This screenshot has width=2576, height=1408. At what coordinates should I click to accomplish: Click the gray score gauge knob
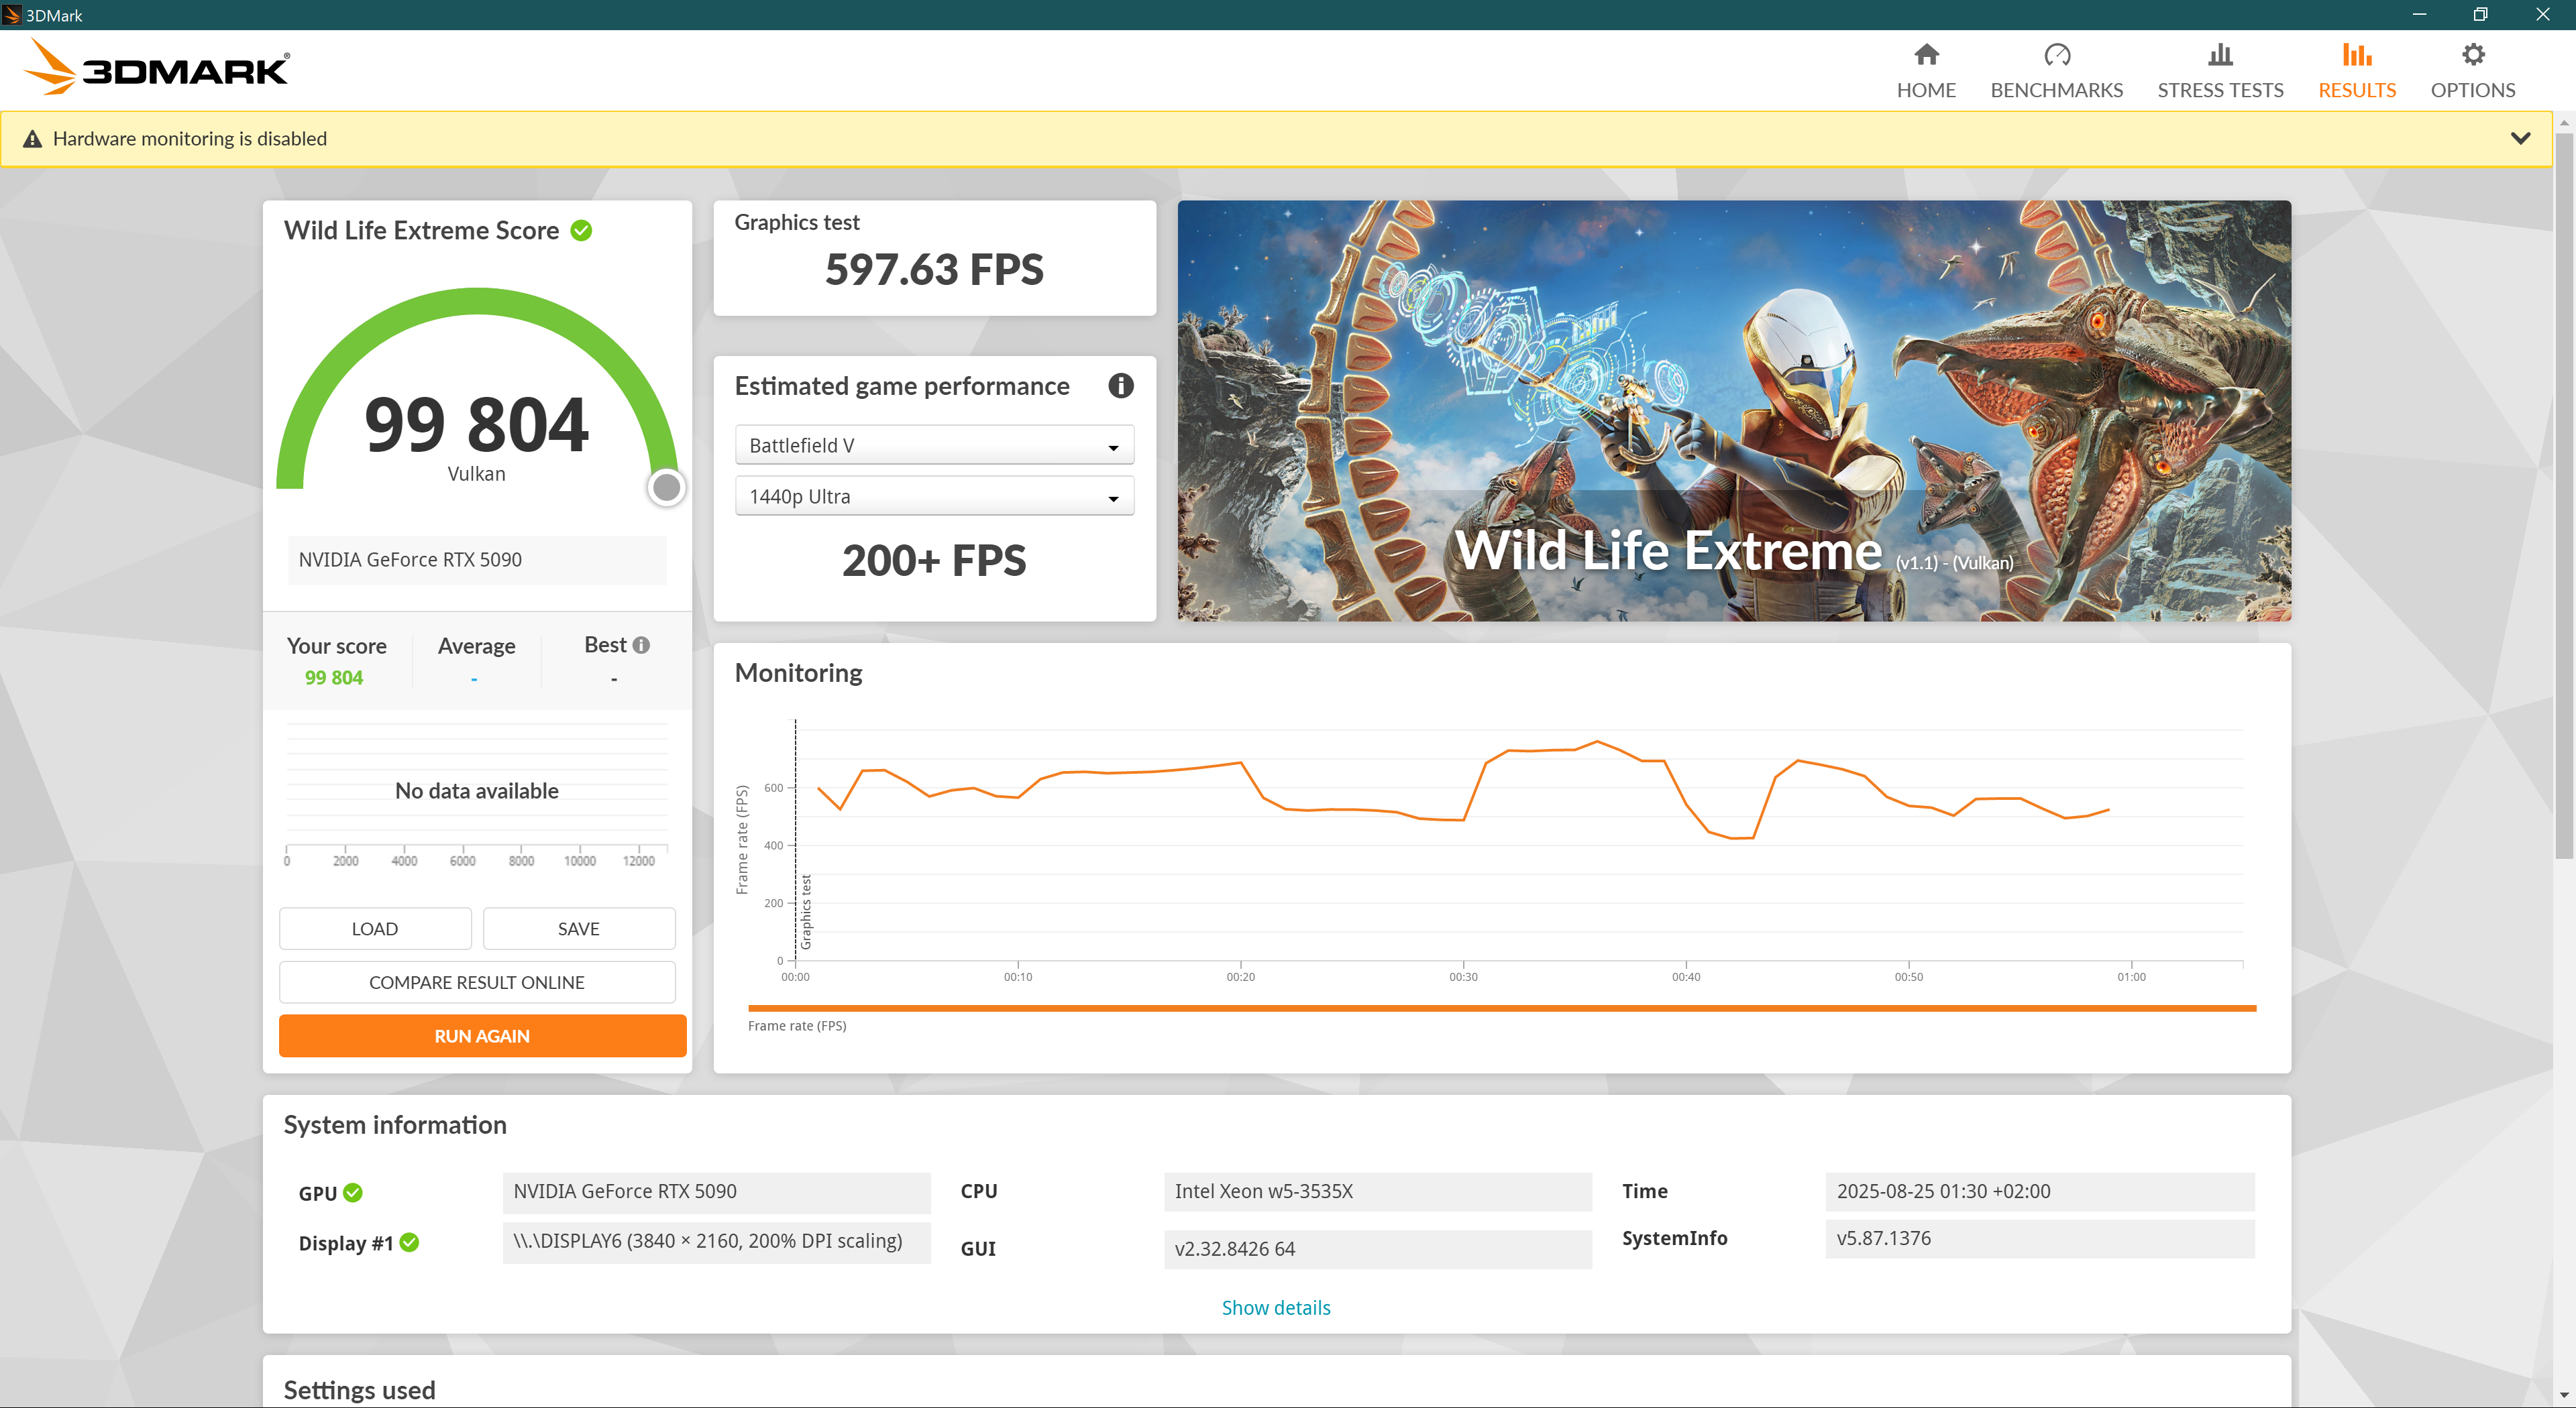pyautogui.click(x=666, y=487)
